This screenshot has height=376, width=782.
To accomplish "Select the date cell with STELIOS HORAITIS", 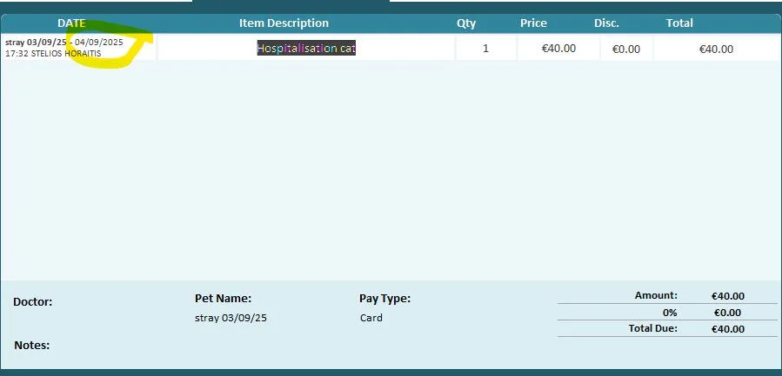I will [64, 48].
